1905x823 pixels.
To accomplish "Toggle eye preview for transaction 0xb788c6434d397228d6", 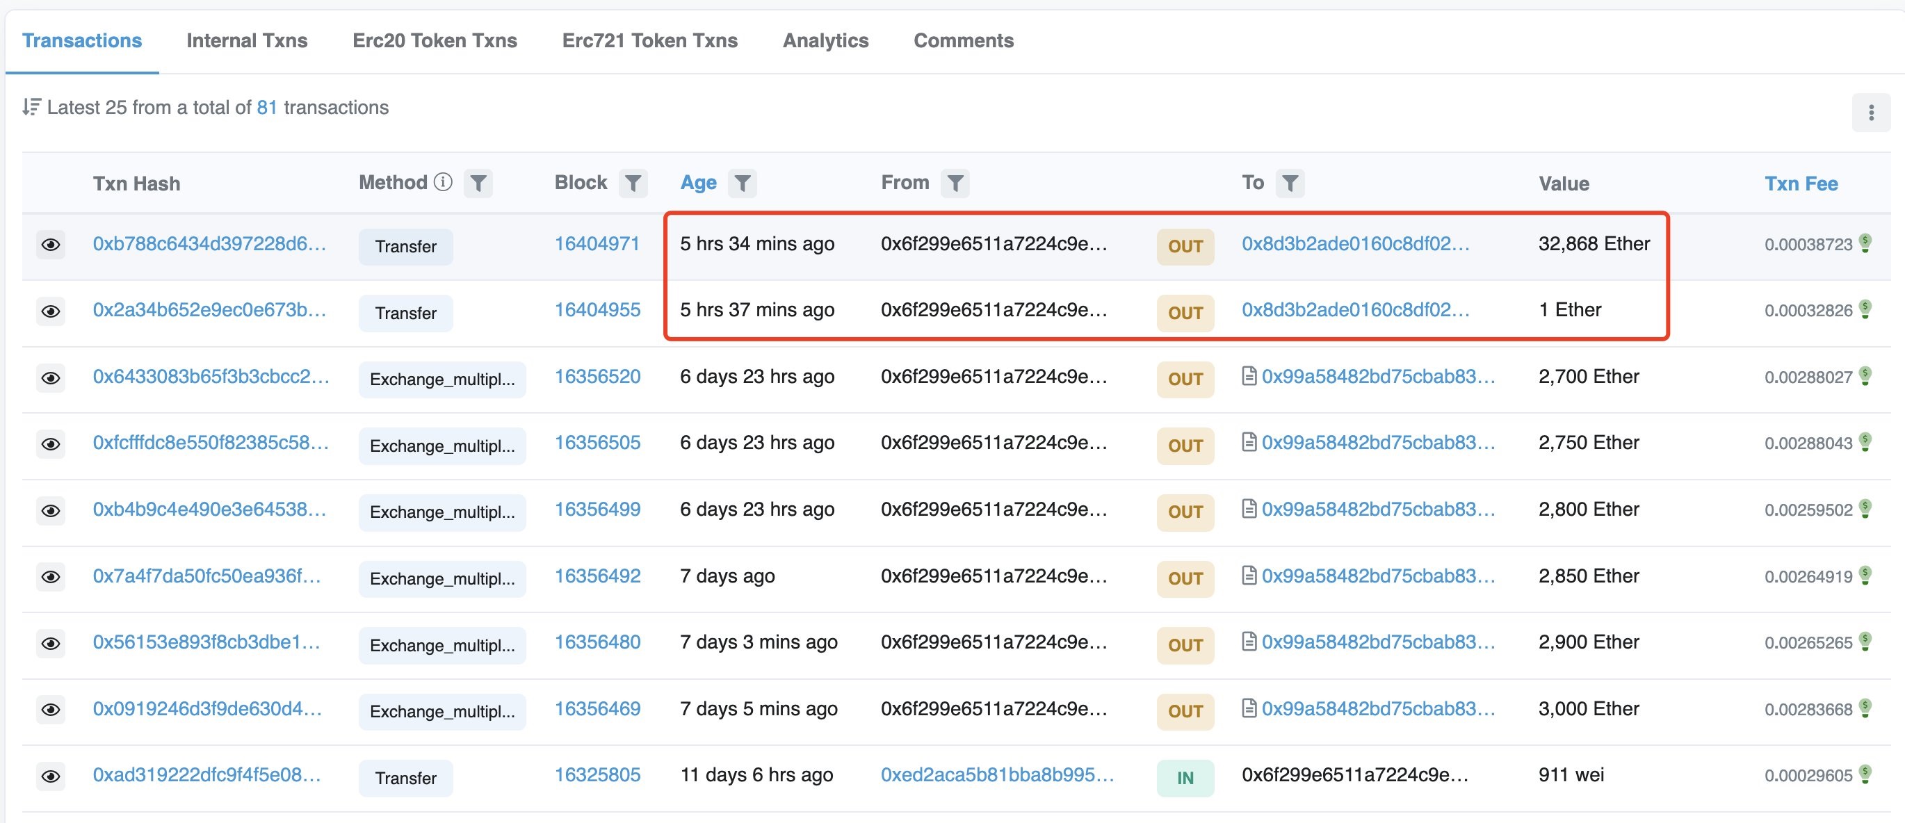I will pyautogui.click(x=50, y=245).
